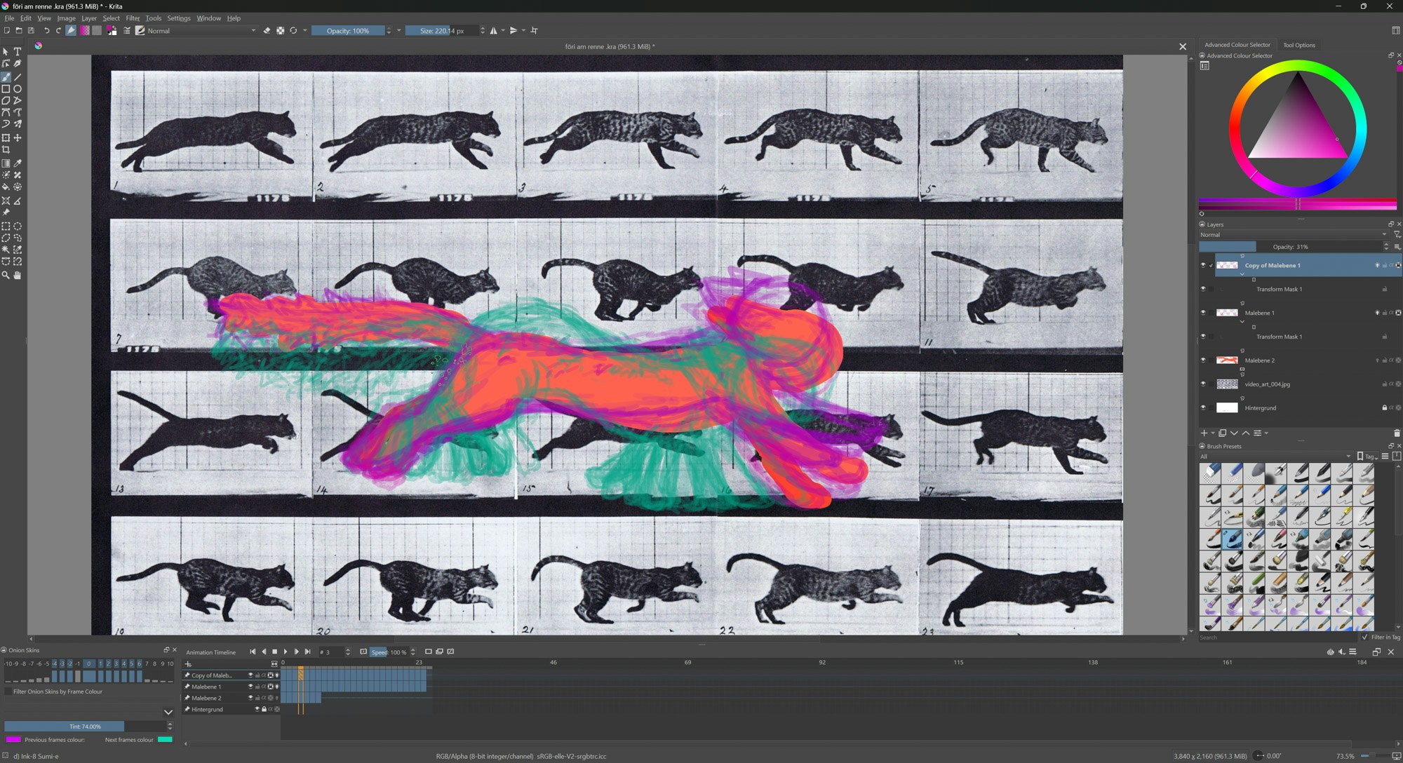Screen dimensions: 1403x763
Task: Open the Layer menu
Action: tap(89, 18)
